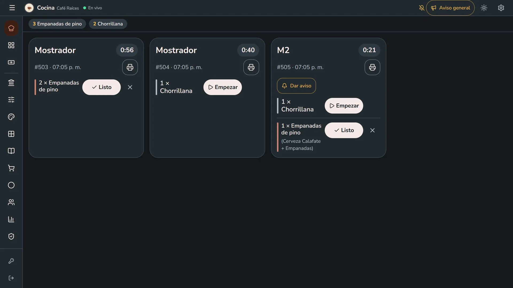Image resolution: width=513 pixels, height=288 pixels.
Task: Switch to light theme with sun icon
Action: click(484, 8)
